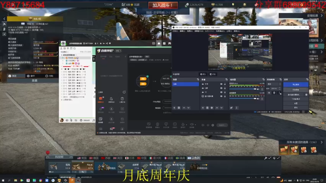The image size is (326, 183).
Task: Open the 工具 menu in OBS
Action: tap(229, 31)
